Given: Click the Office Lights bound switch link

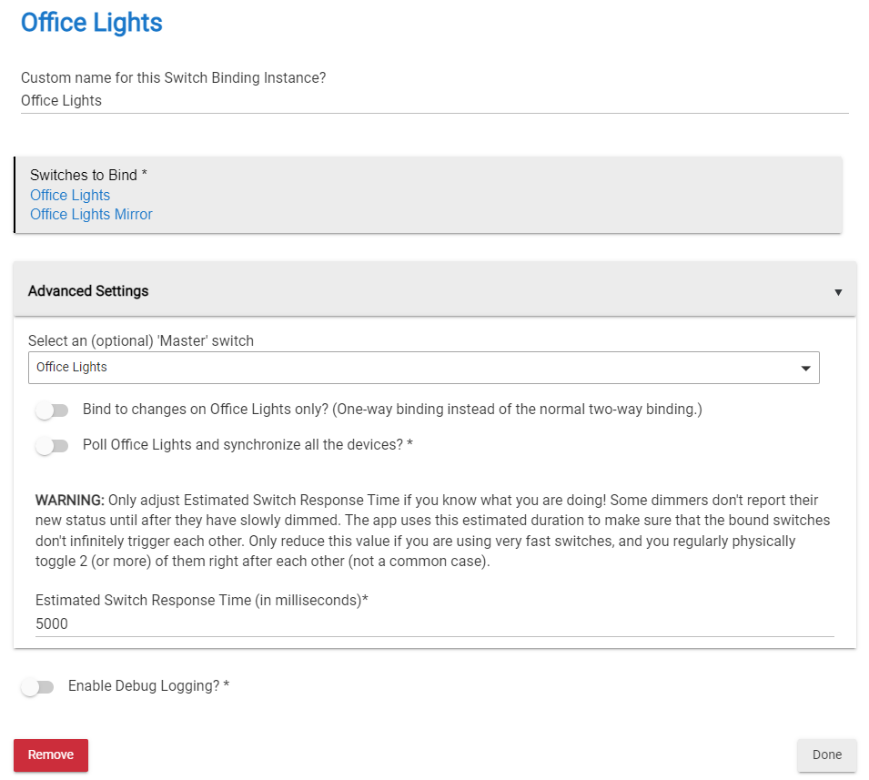Looking at the screenshot, I should (70, 195).
